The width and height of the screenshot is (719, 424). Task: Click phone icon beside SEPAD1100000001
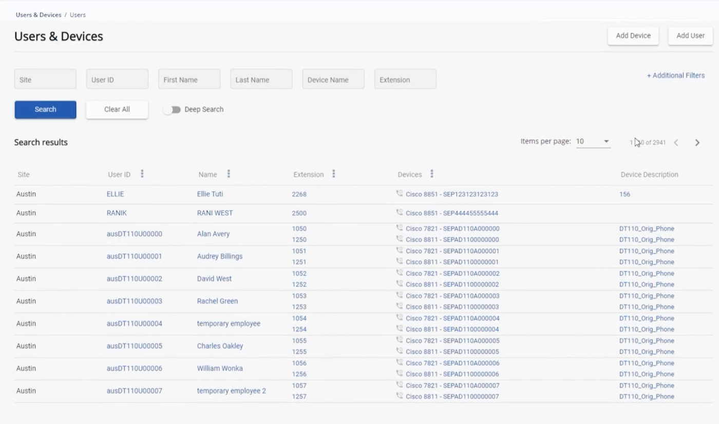pyautogui.click(x=400, y=261)
